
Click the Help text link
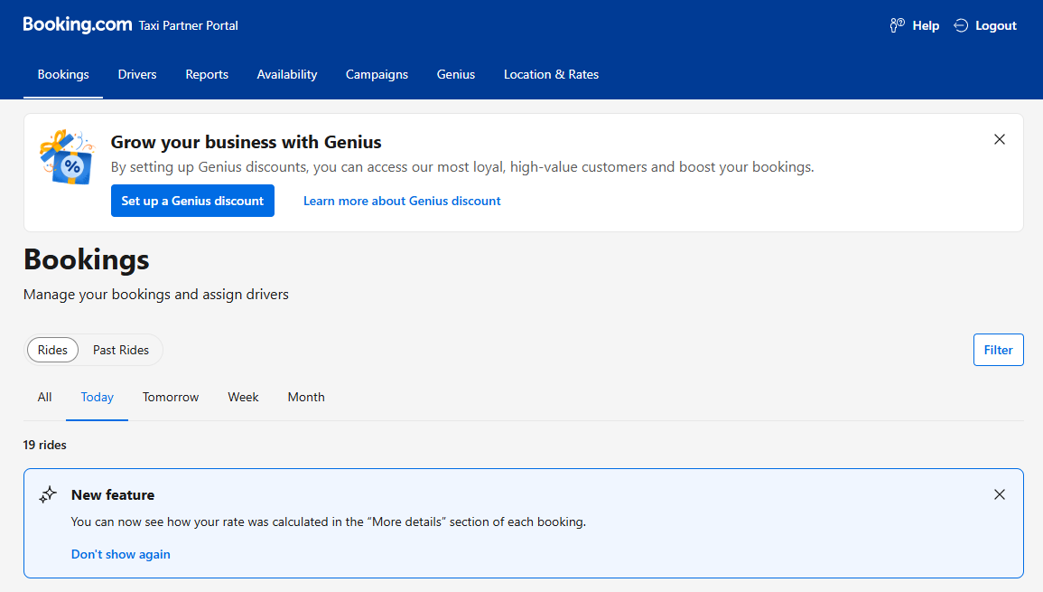(x=926, y=25)
